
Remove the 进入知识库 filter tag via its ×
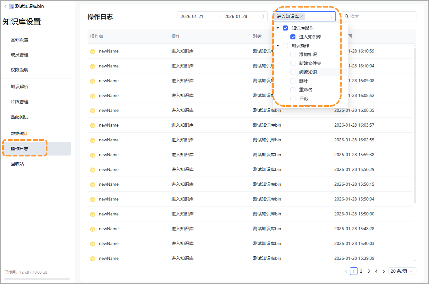click(x=301, y=16)
